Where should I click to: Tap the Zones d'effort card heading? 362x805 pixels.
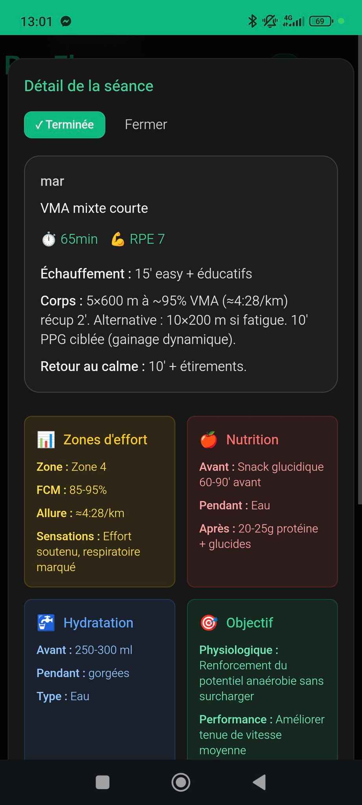coord(105,439)
